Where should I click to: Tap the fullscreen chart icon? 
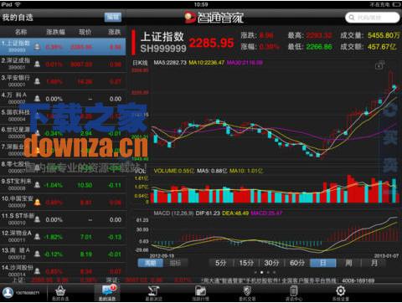pos(379,65)
